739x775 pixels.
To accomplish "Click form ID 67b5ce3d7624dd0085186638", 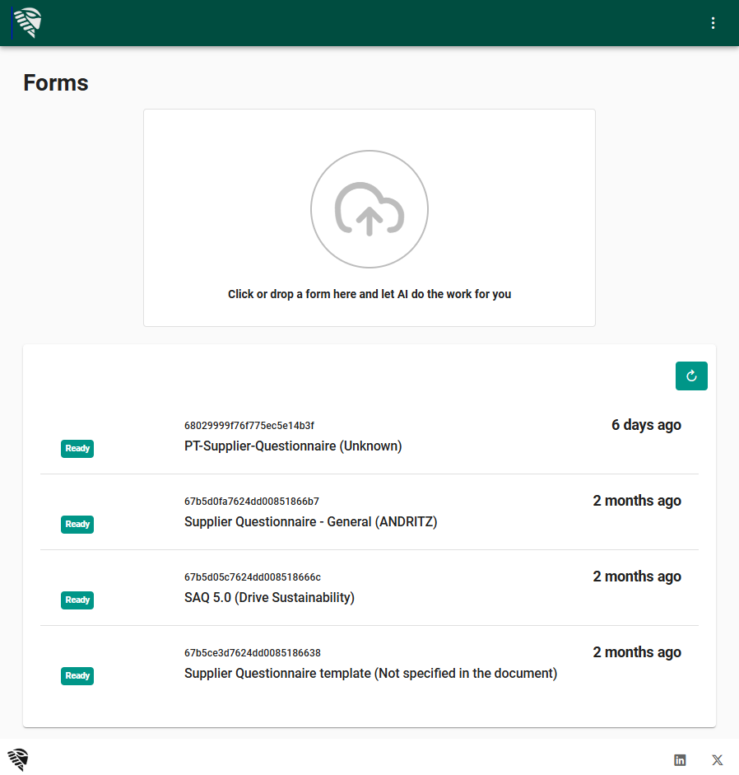I will pyautogui.click(x=253, y=653).
